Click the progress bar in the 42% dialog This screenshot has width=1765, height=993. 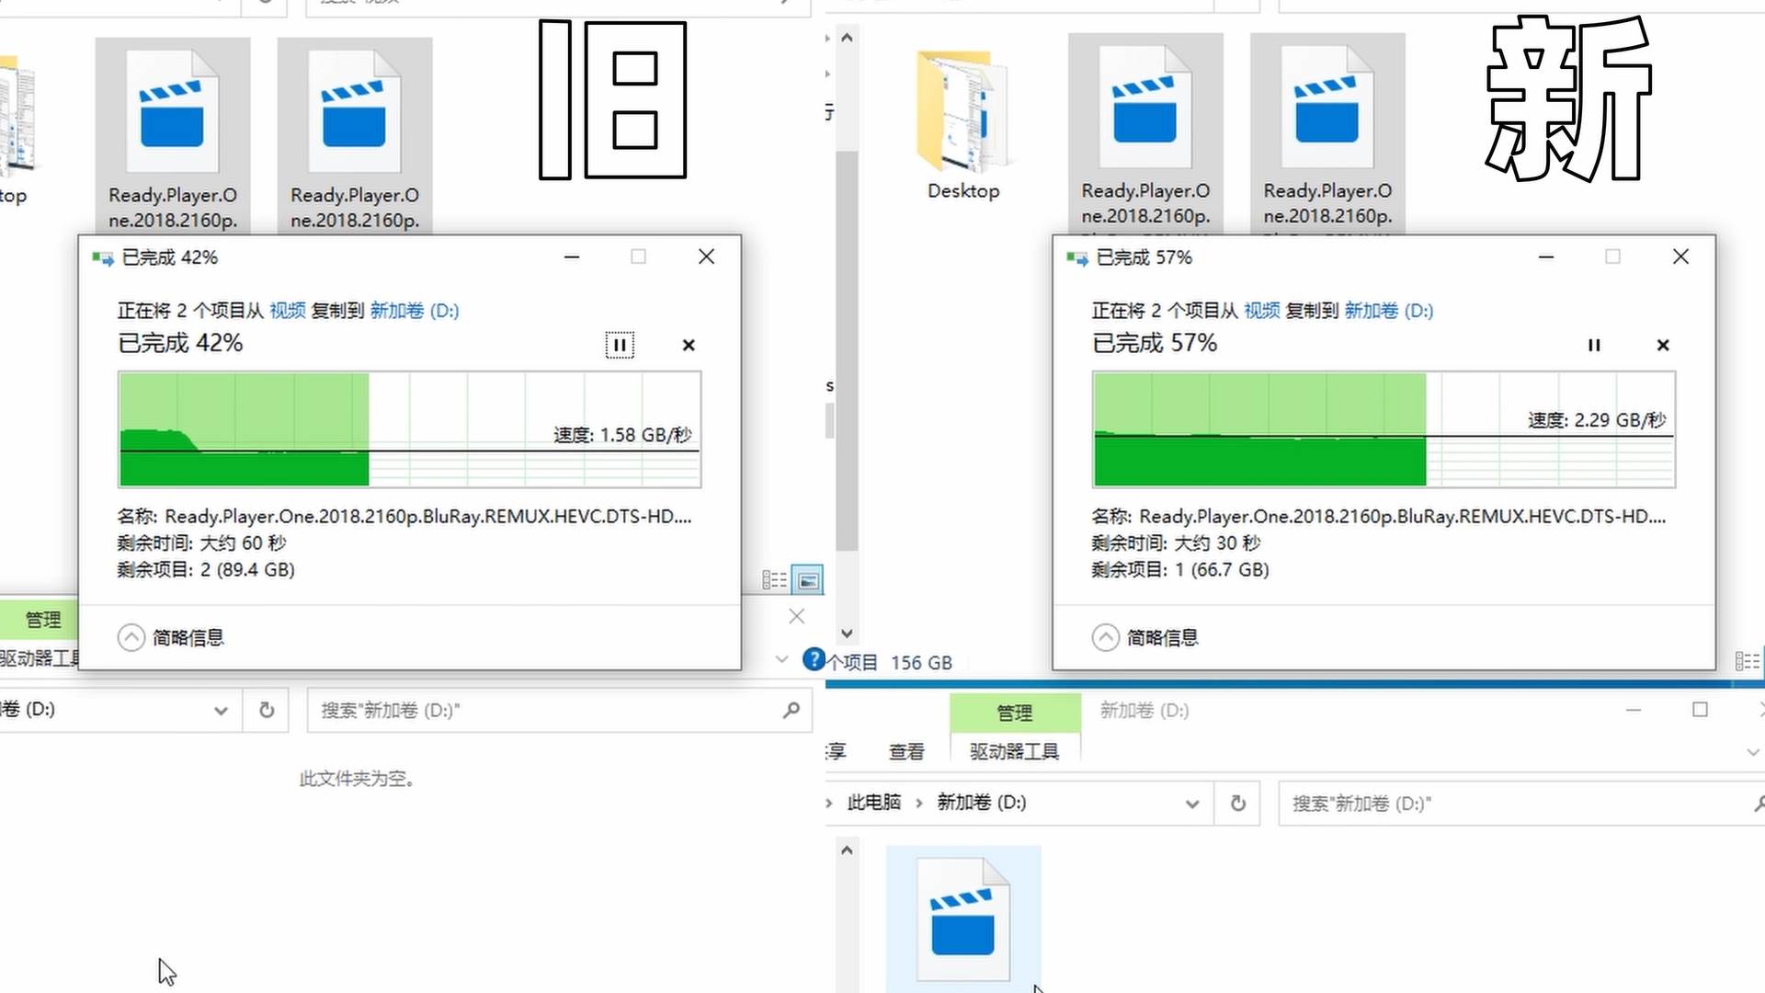coord(409,429)
